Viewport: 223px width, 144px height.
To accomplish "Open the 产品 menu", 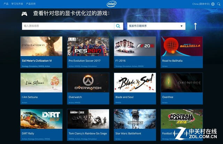I will [x=6, y=4].
